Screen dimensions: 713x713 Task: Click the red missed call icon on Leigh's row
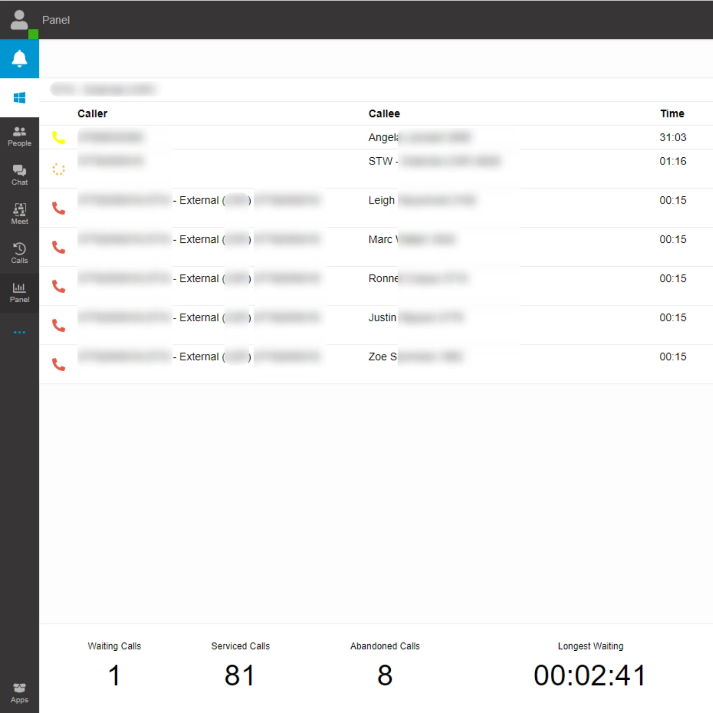pos(58,208)
